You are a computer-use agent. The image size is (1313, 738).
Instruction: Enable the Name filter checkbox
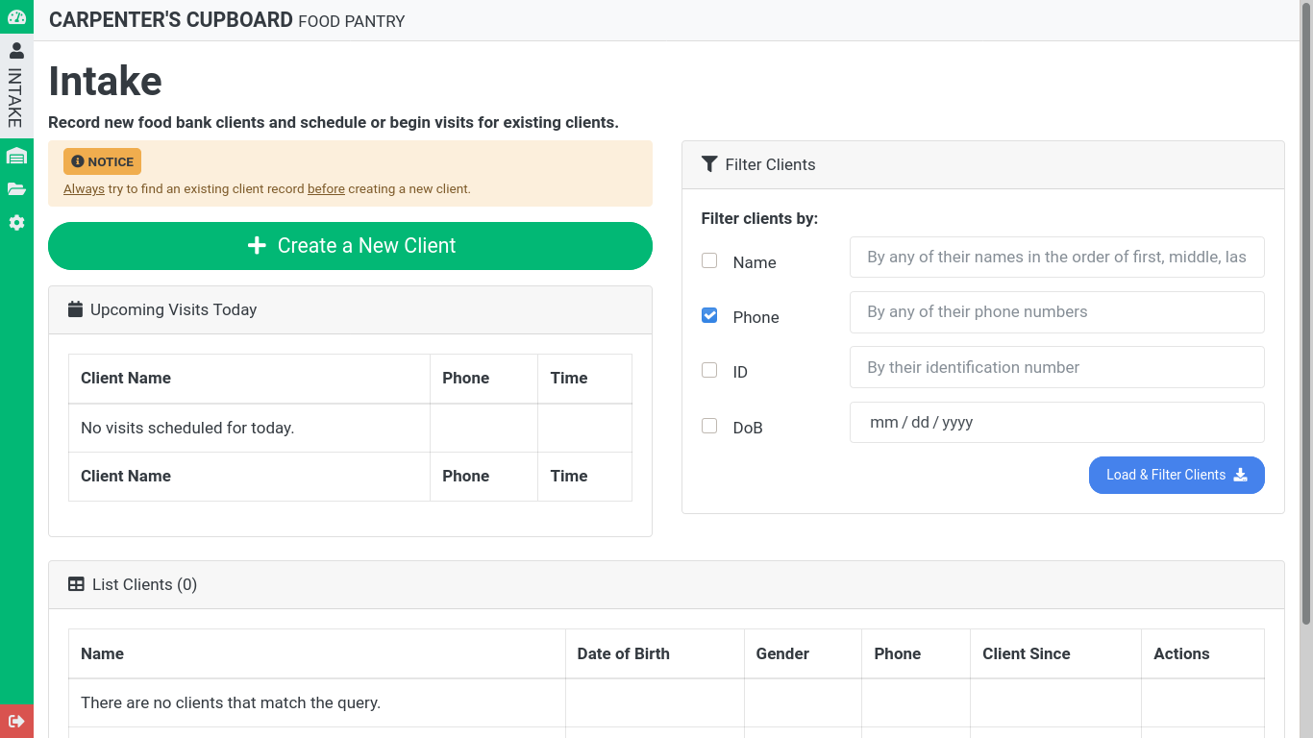tap(709, 260)
